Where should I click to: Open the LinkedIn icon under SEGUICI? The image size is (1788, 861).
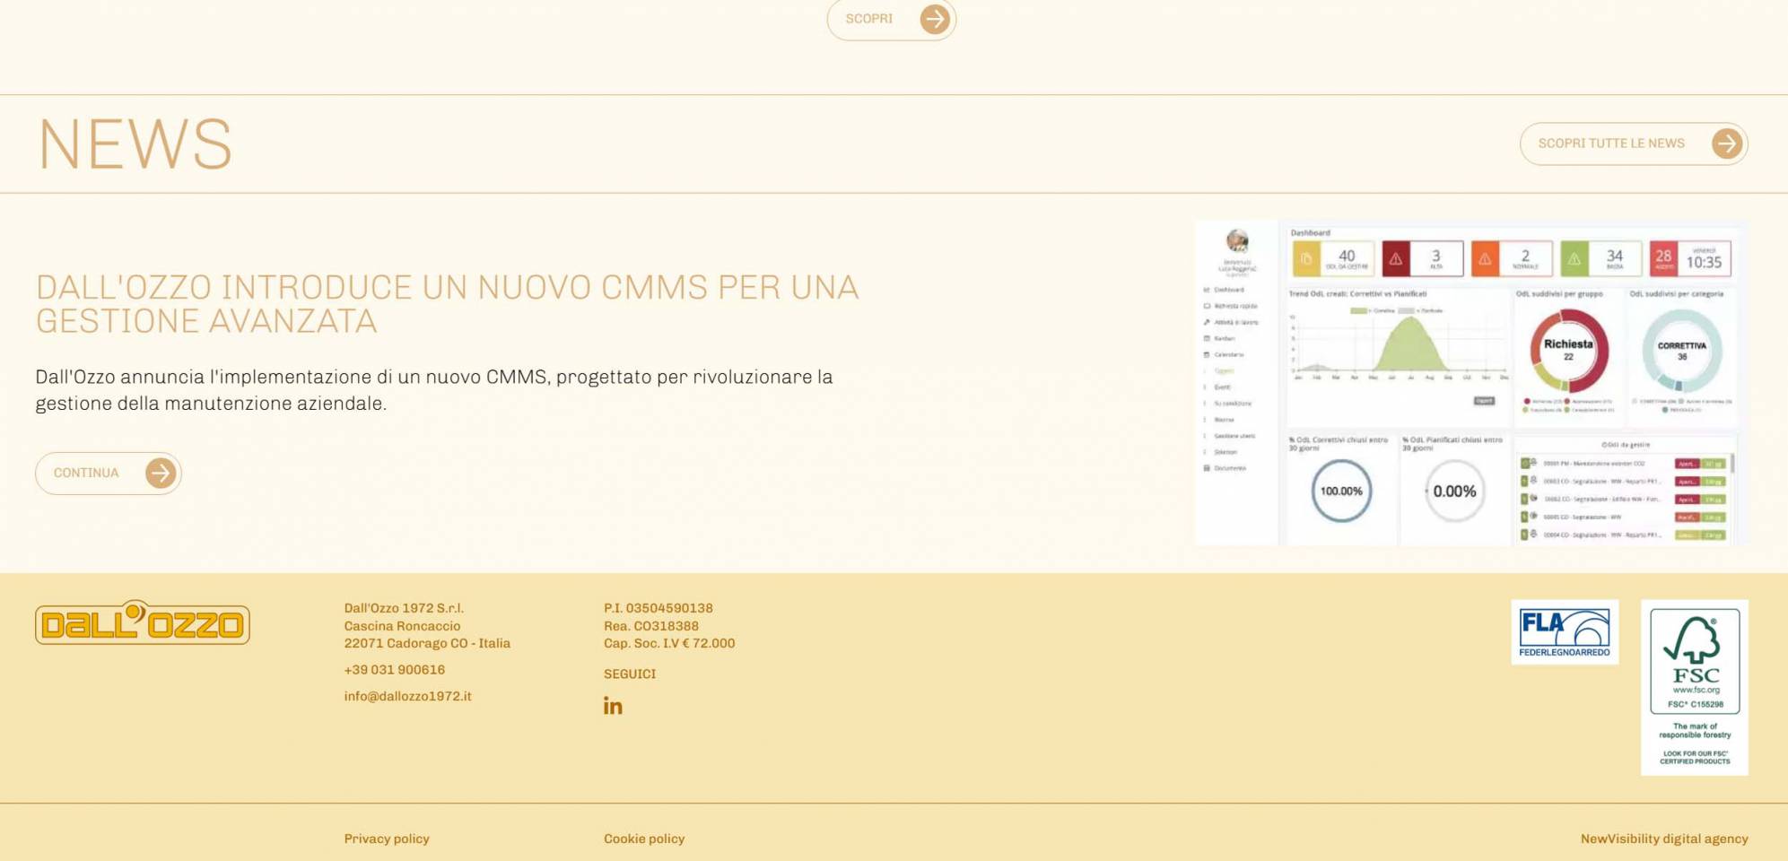tap(613, 706)
